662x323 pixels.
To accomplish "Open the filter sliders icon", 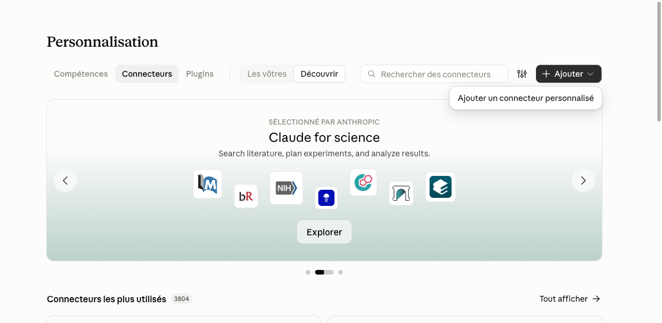I will click(522, 74).
